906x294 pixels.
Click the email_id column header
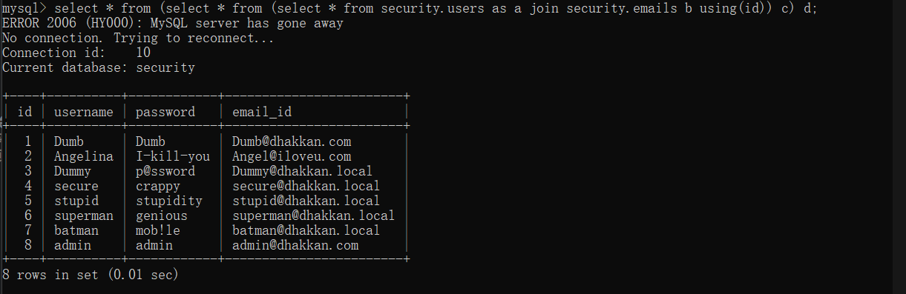pos(262,113)
